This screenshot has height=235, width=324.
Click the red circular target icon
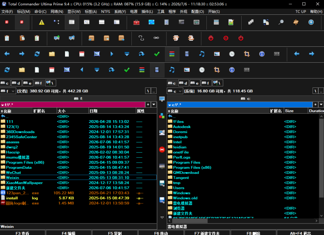pos(226,38)
